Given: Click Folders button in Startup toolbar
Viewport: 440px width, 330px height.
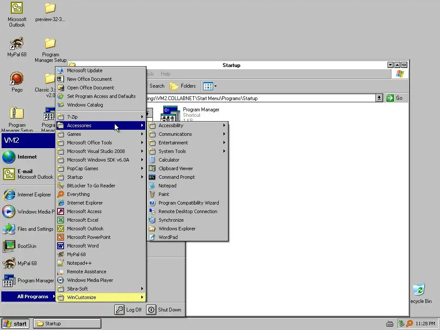Looking at the screenshot, I should pos(183,86).
